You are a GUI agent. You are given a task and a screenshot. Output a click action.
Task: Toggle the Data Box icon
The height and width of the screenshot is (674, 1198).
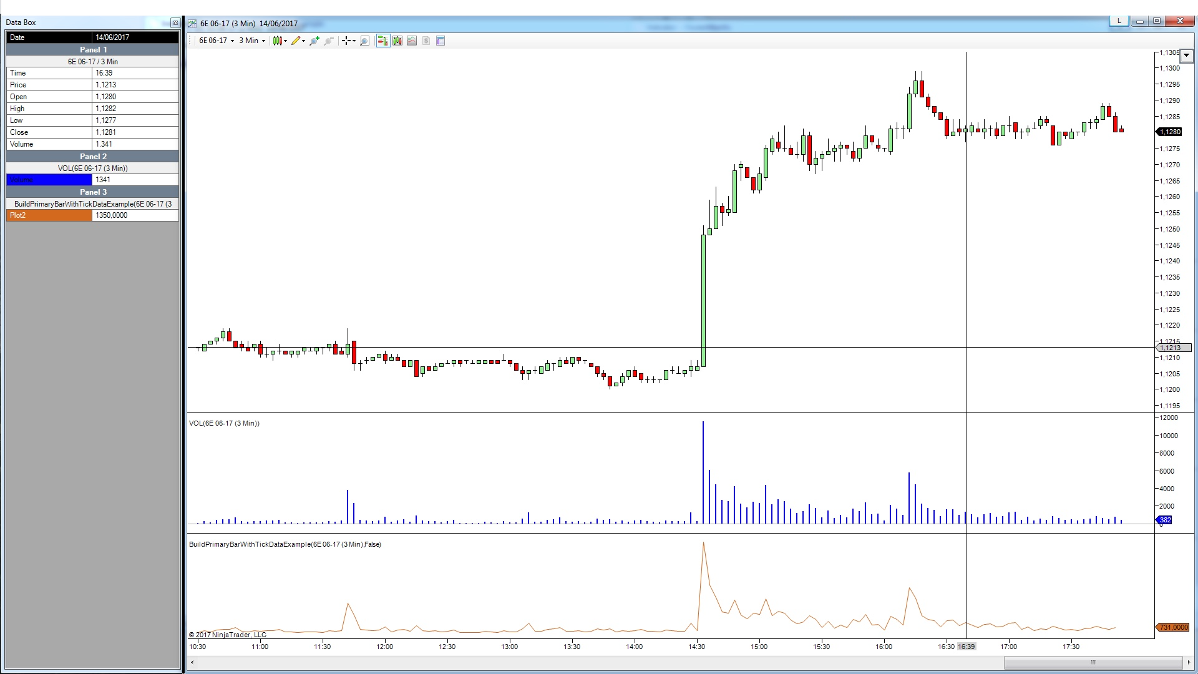(x=441, y=41)
